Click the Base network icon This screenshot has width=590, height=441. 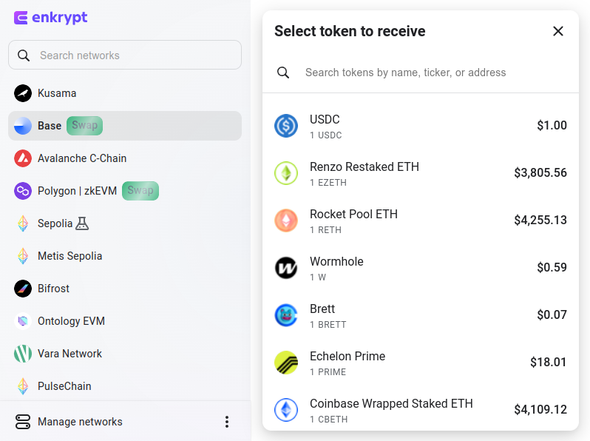23,126
